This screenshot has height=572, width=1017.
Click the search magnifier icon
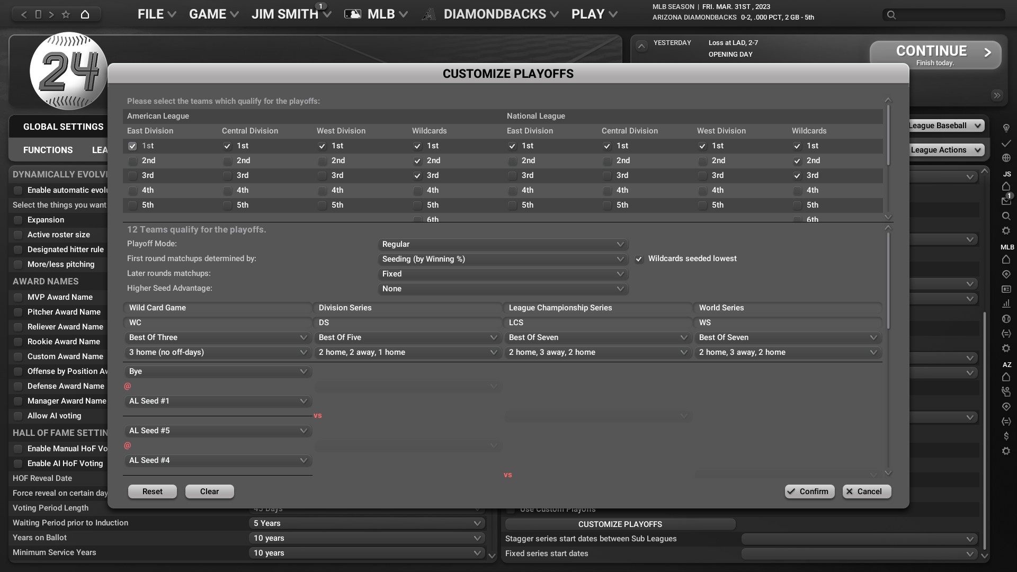891,13
